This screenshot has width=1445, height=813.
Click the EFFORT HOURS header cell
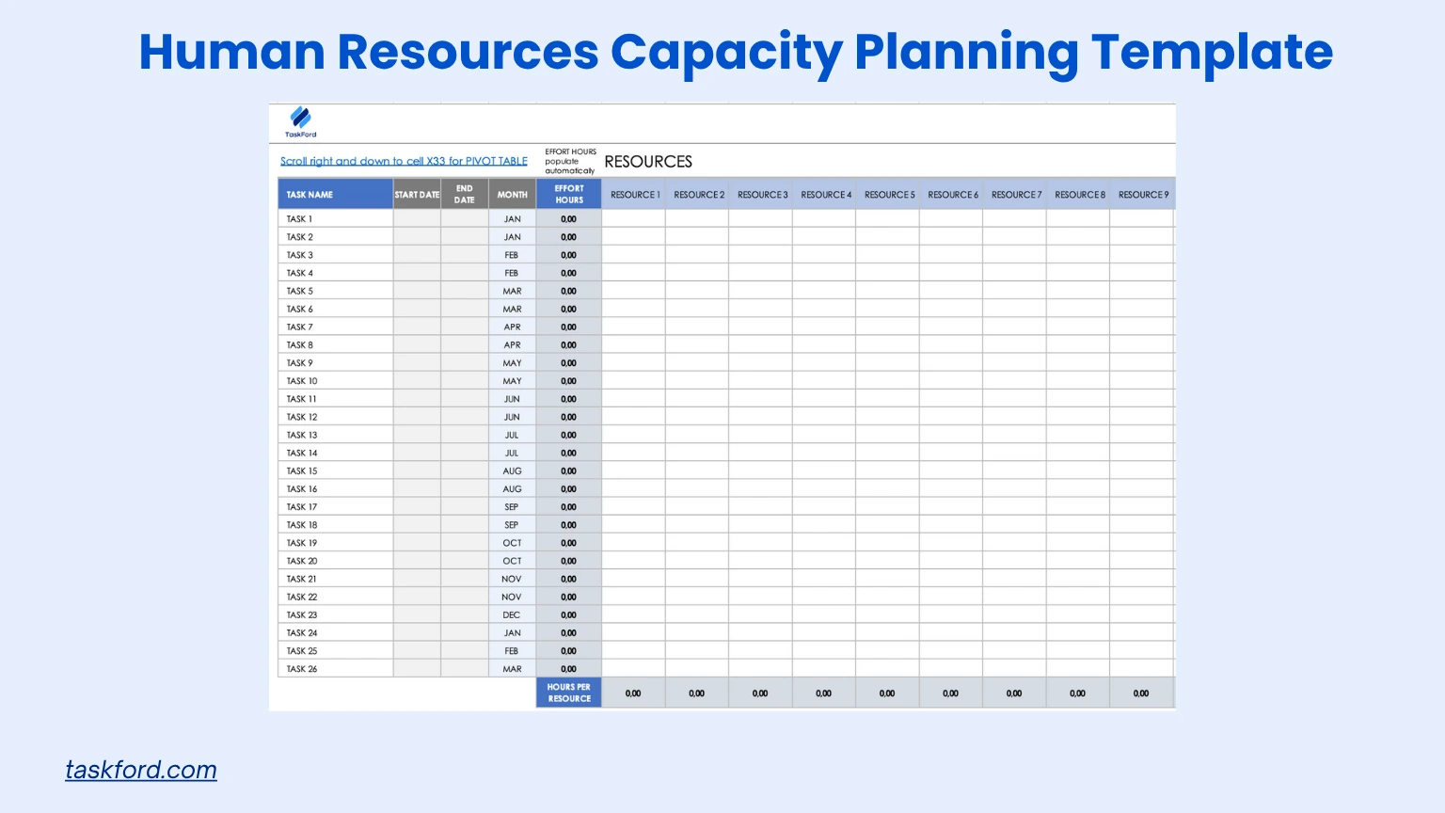pyautogui.click(x=568, y=194)
